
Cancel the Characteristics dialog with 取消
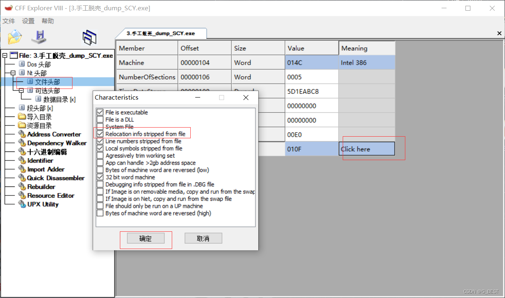point(203,238)
